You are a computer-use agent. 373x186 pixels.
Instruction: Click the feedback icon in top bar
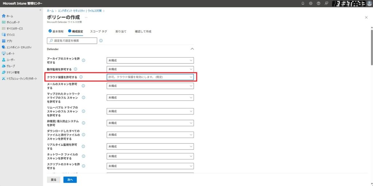click(326, 3)
